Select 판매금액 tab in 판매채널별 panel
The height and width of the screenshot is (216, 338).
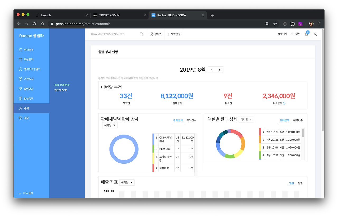click(178, 120)
